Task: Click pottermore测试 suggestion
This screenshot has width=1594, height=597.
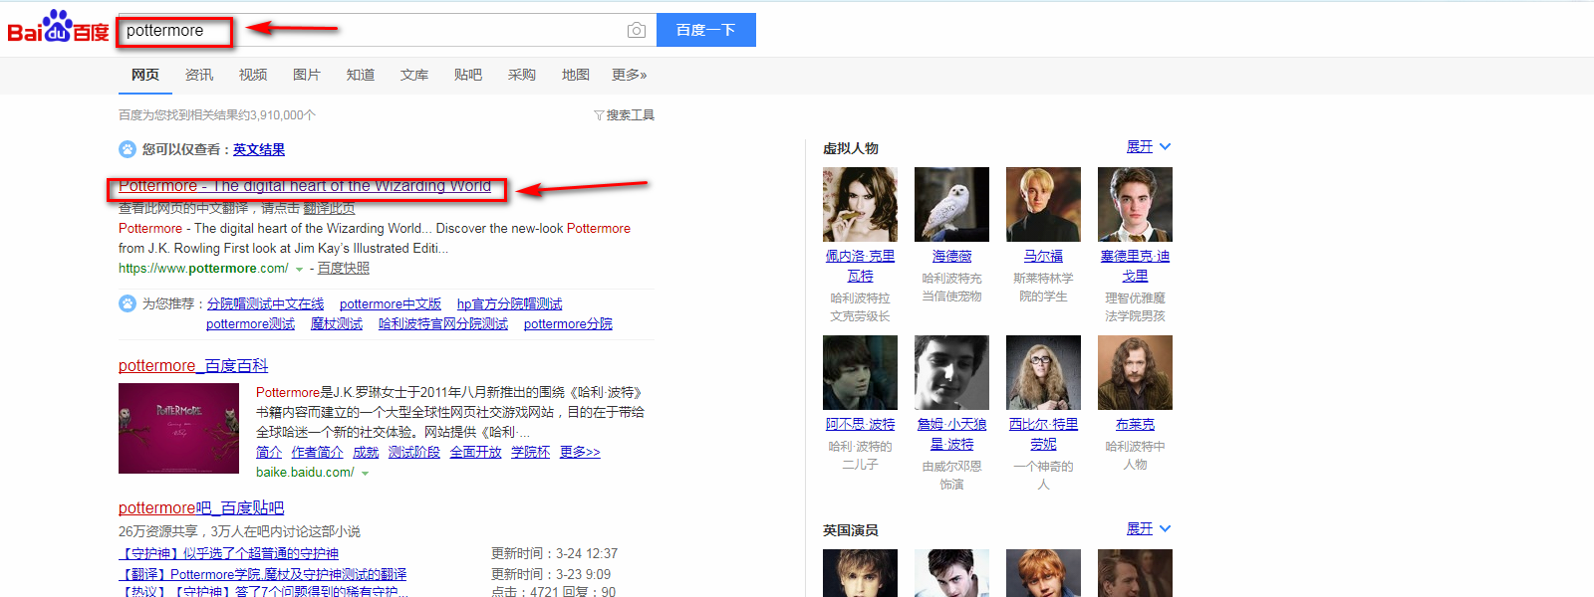Action: (251, 323)
